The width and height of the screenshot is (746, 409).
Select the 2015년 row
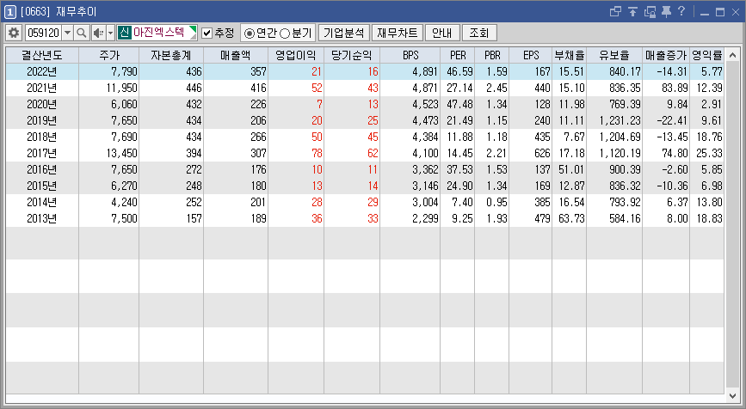pyautogui.click(x=365, y=186)
